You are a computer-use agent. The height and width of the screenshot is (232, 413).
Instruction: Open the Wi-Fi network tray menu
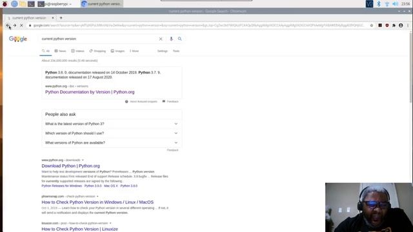pos(387,4)
